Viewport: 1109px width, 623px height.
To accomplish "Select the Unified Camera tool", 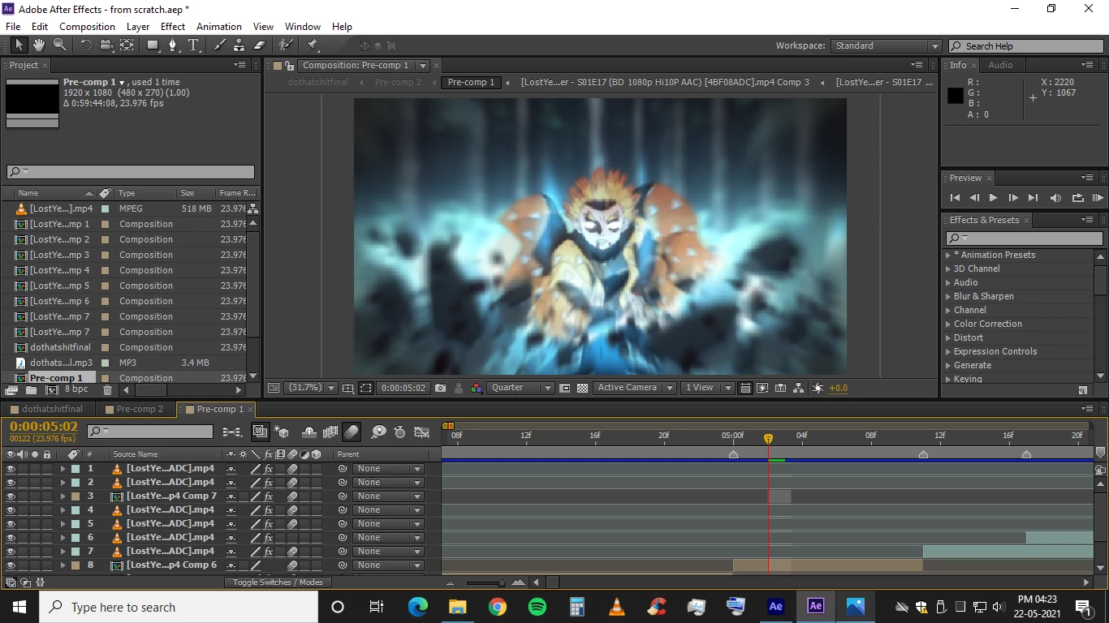I will tap(106, 45).
